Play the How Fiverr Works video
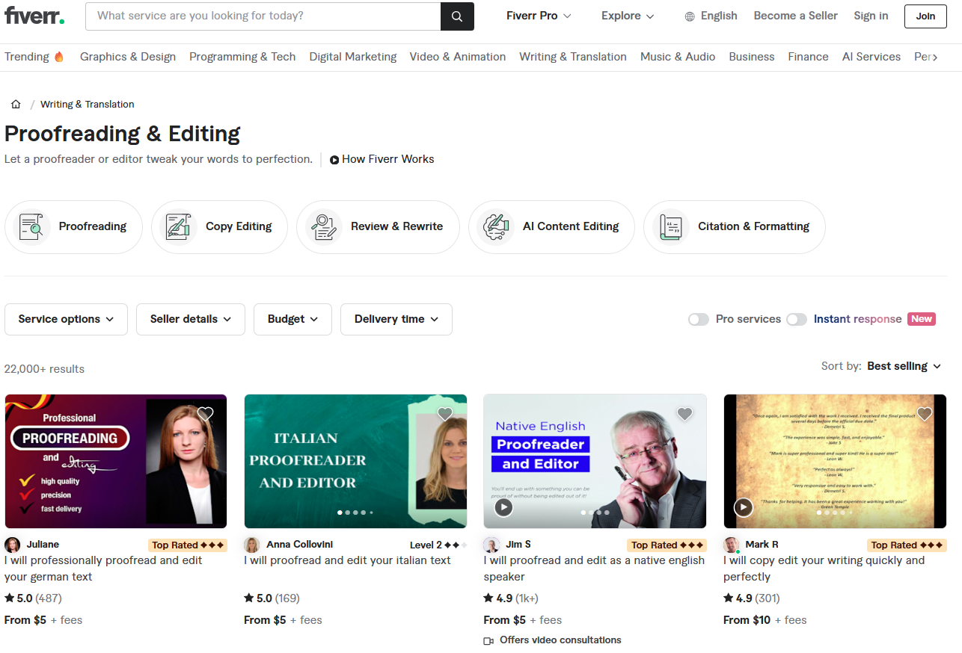Screen dimensions: 962x653 (x=334, y=159)
